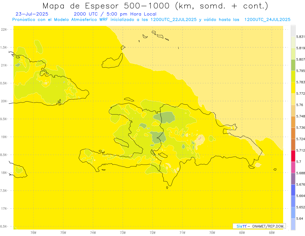This screenshot has height=236, width=305.
Task: Click the '74W' longitude label
Action: tap(93, 233)
